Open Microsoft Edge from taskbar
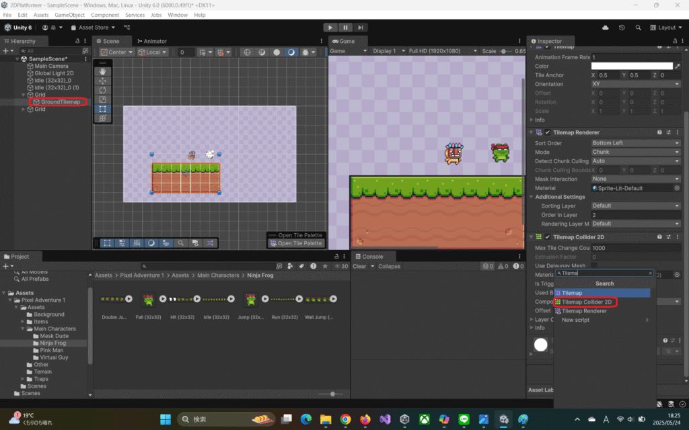This screenshot has height=430, width=689. click(x=306, y=419)
